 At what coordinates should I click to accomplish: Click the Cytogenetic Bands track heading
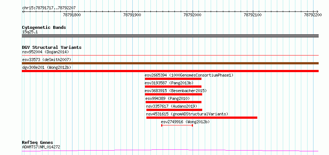(x=44, y=27)
